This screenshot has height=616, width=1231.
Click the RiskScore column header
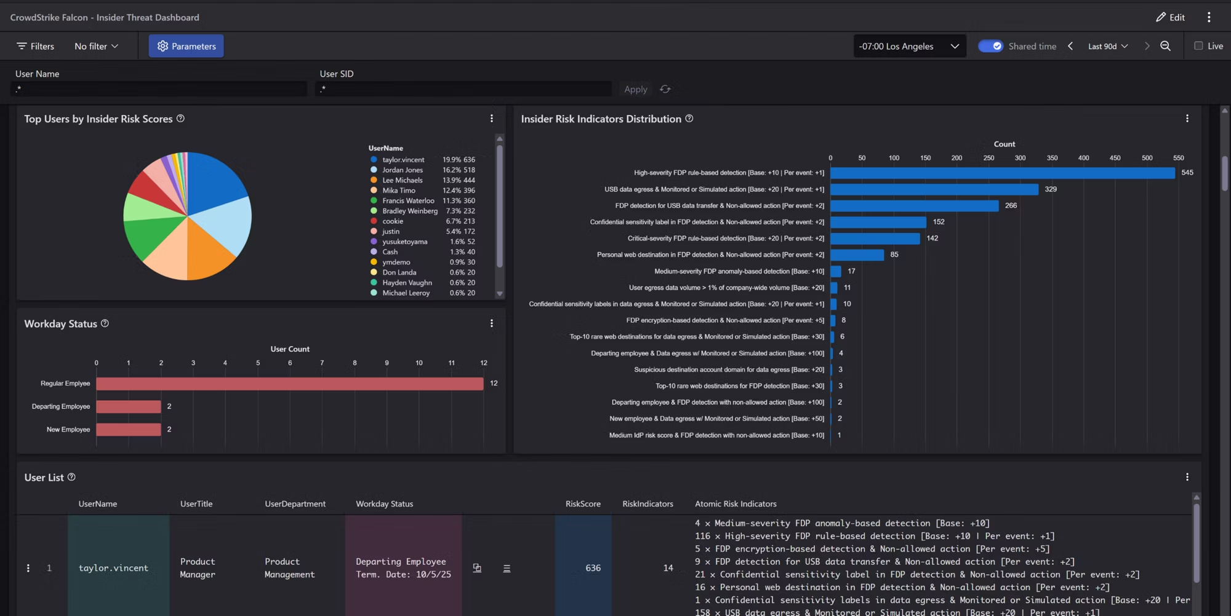582,503
